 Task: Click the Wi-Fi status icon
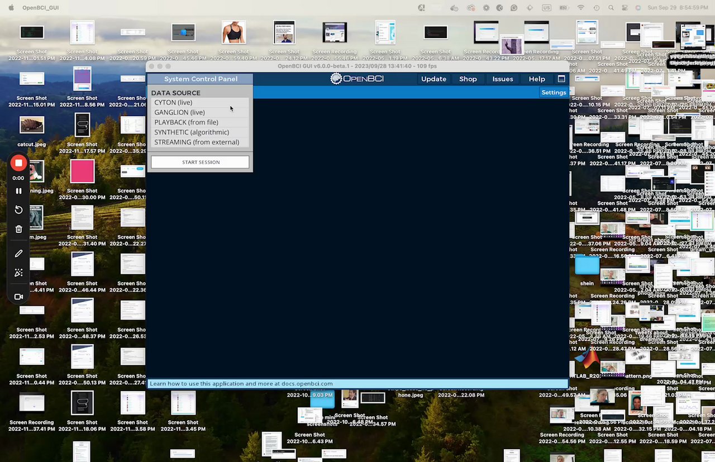[581, 8]
